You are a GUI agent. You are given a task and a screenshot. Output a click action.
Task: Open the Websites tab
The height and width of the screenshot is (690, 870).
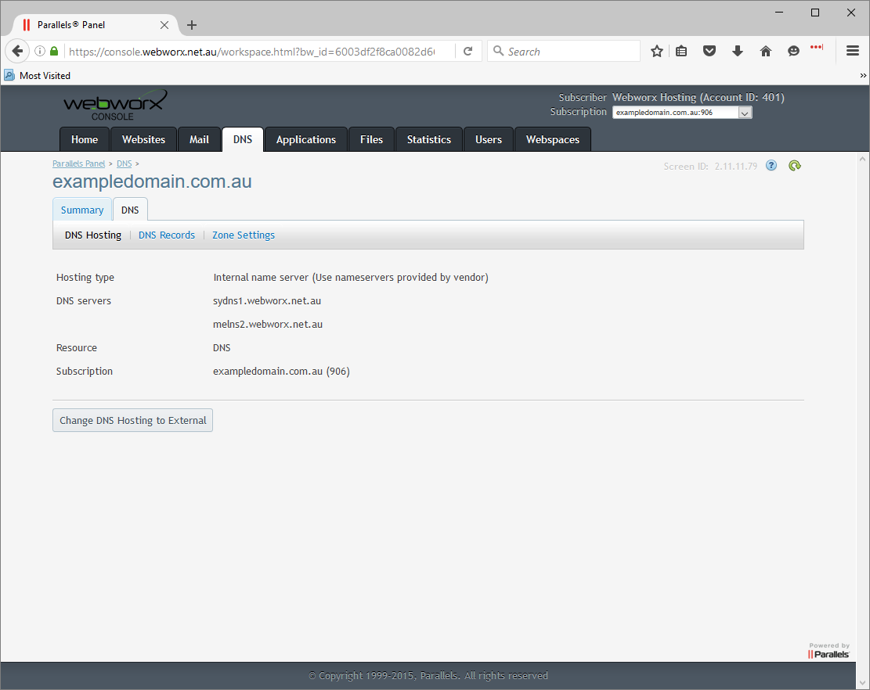coord(143,139)
